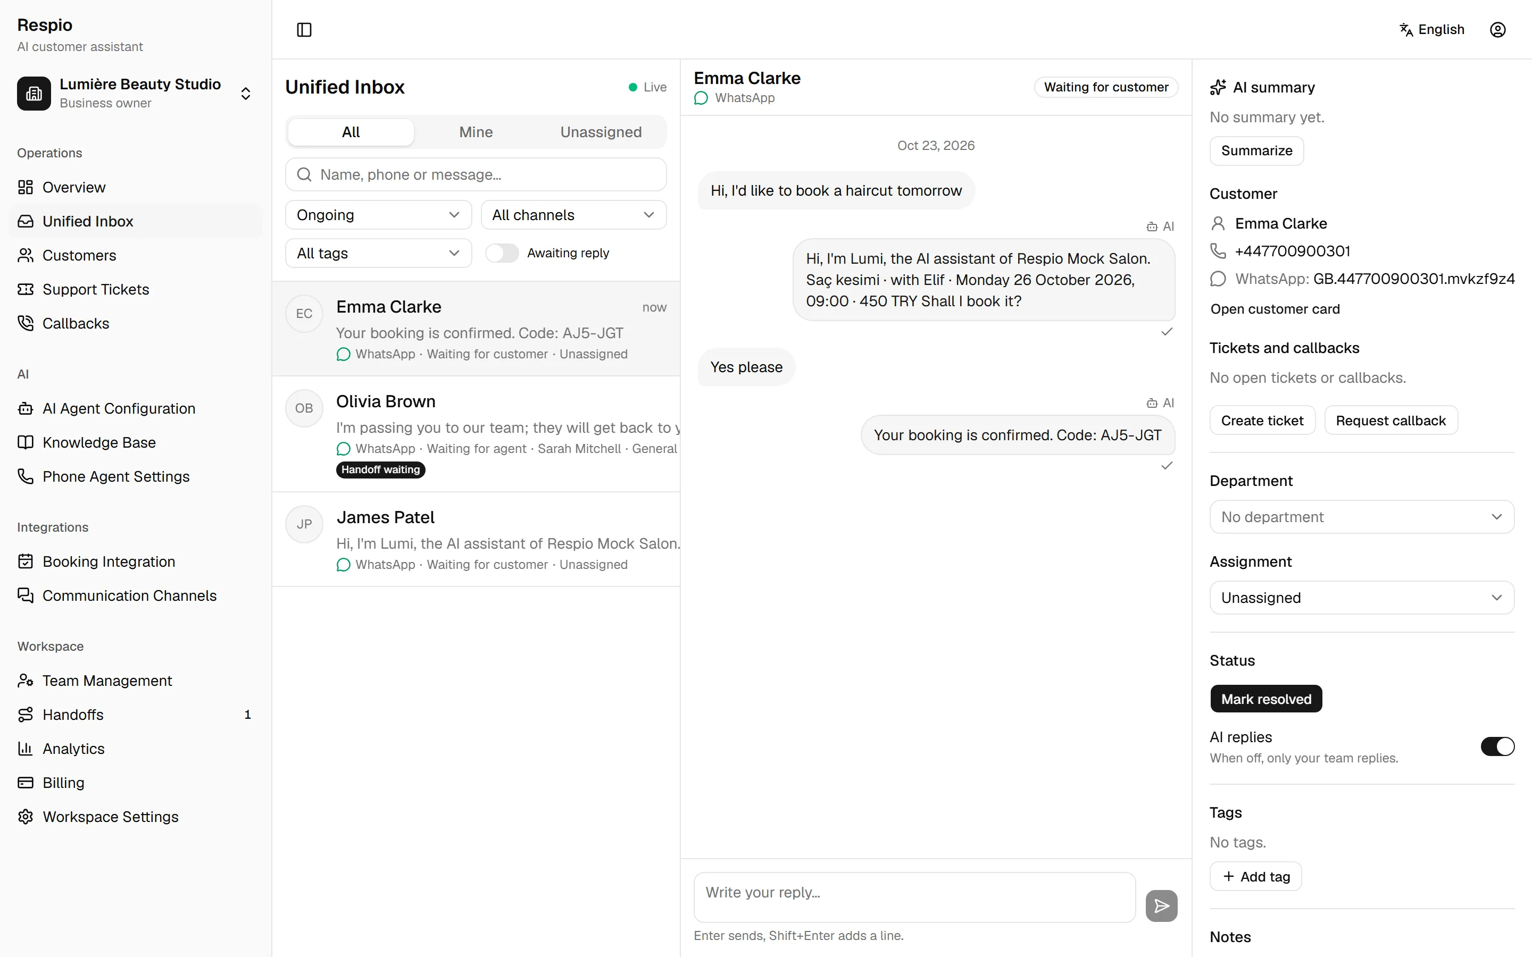
Task: Open the Assignment Unassigned dropdown
Action: 1362,598
